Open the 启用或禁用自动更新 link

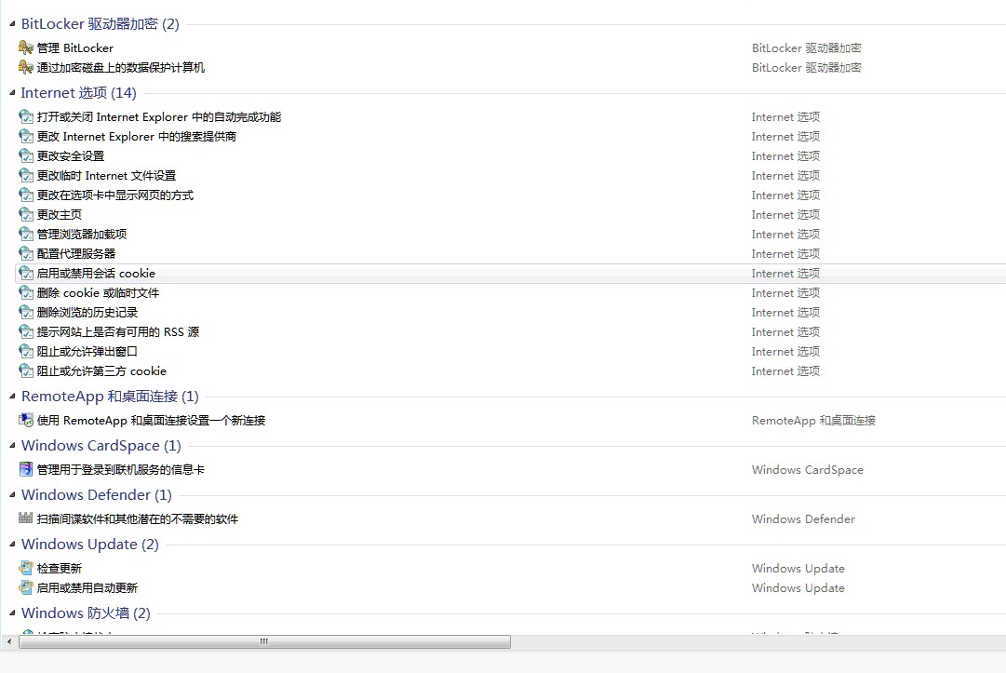[x=87, y=587]
